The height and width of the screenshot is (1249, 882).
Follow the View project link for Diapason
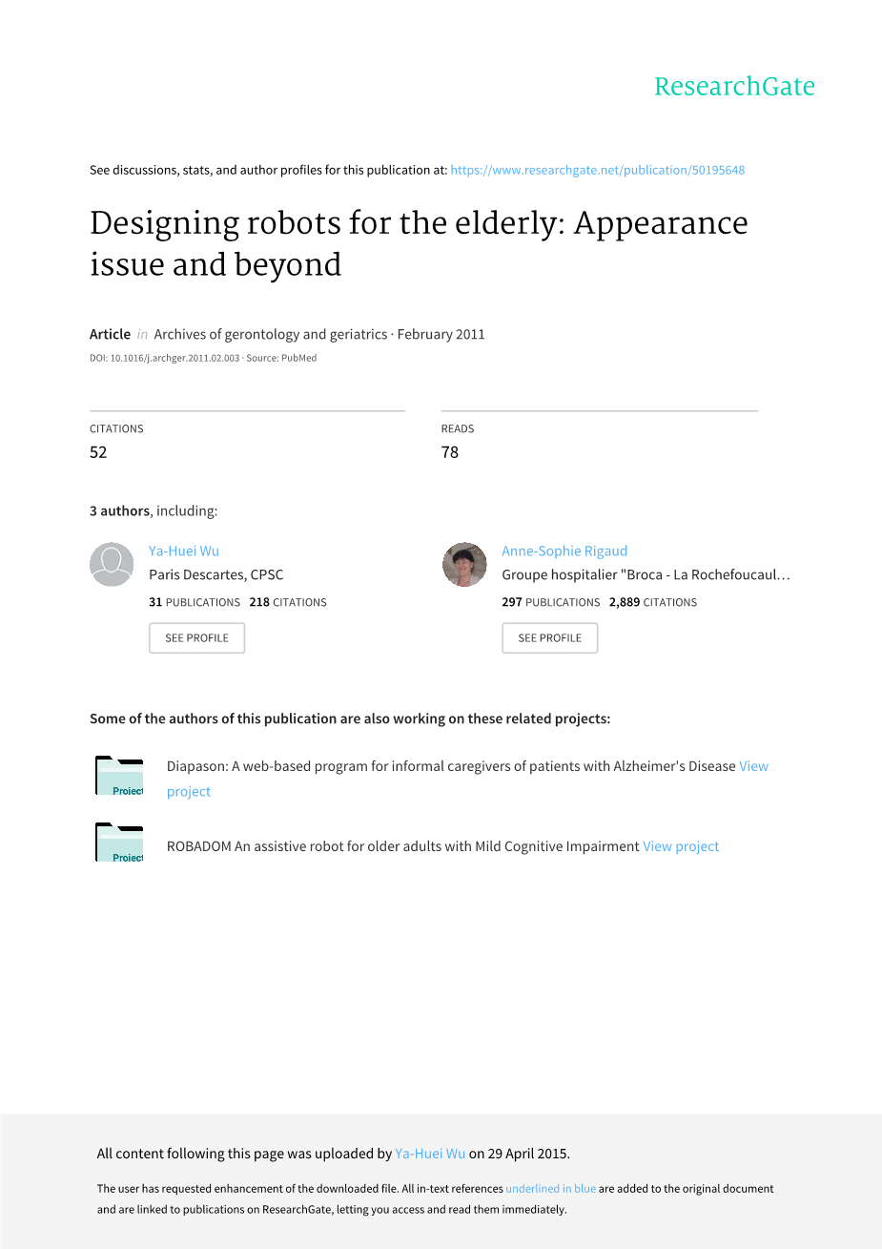(x=753, y=766)
